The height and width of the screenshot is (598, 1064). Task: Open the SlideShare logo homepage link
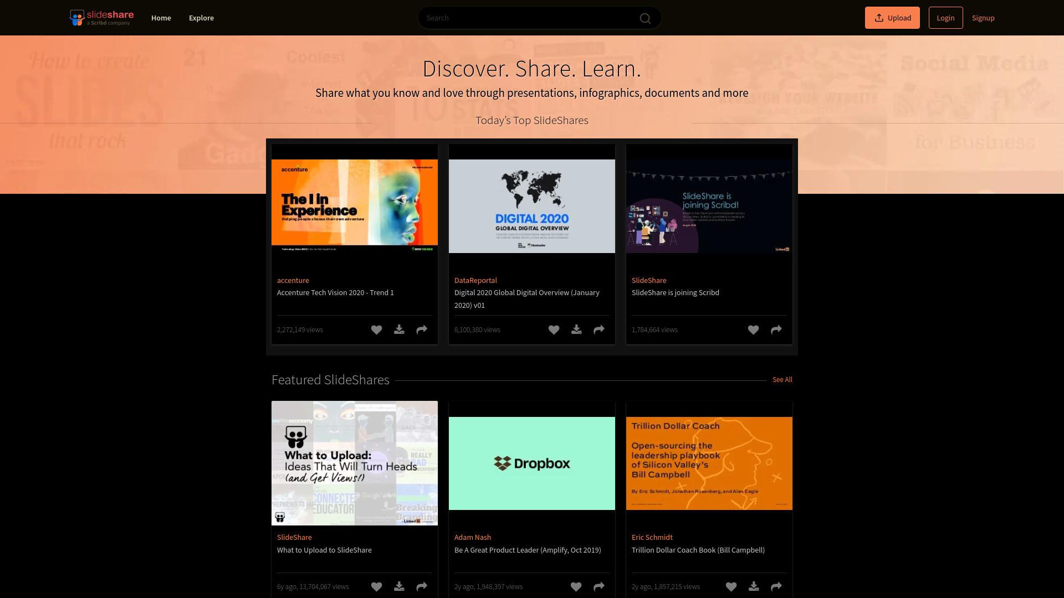101,18
